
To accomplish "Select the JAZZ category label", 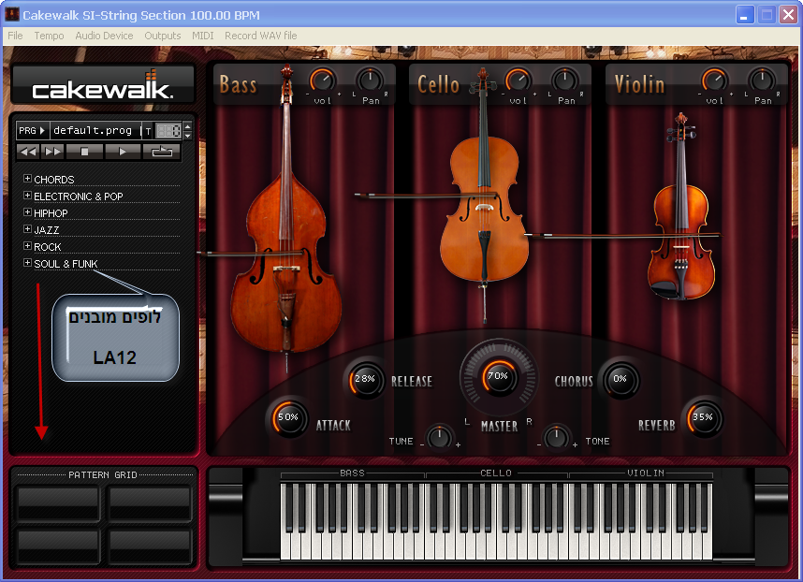I will click(47, 230).
